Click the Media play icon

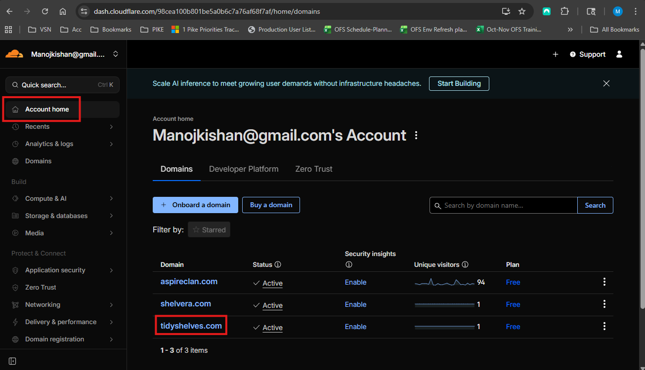point(15,233)
